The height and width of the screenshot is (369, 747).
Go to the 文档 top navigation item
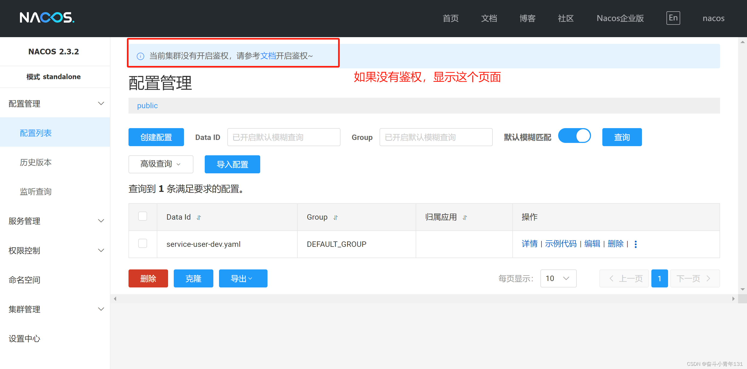pos(489,18)
